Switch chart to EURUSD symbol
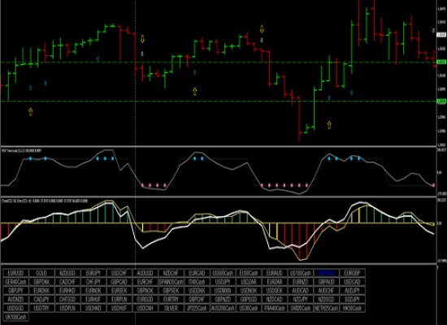The image size is (447, 325). pos(15,273)
